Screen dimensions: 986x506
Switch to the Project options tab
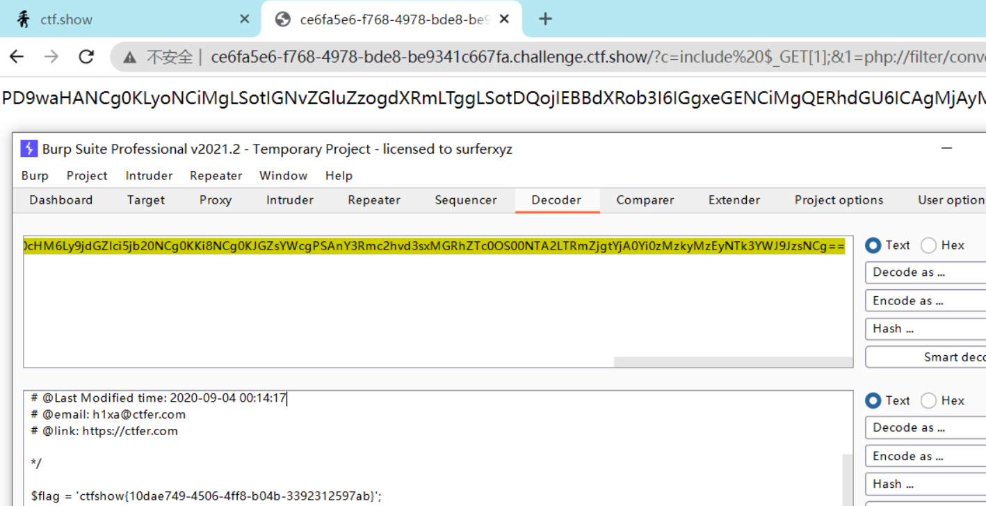pyautogui.click(x=839, y=200)
